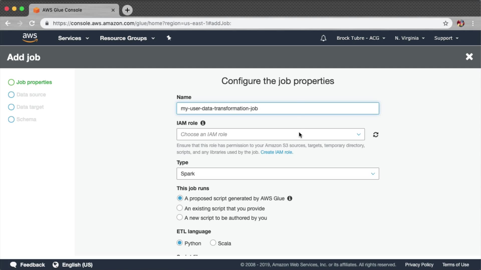Open the N. Virginia region dropdown
The height and width of the screenshot is (270, 481).
[409, 38]
